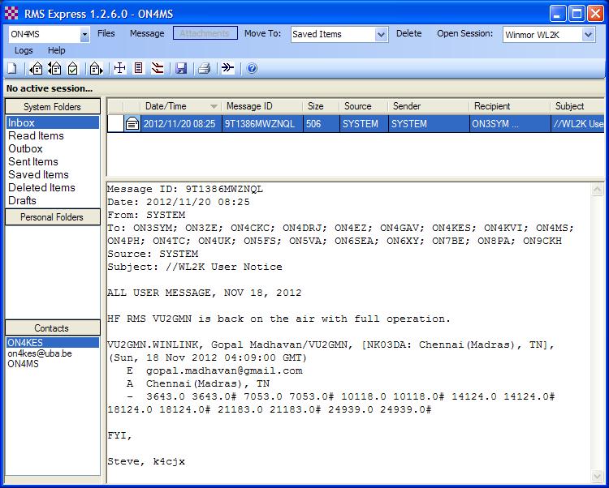Click the Source column header

click(x=364, y=106)
